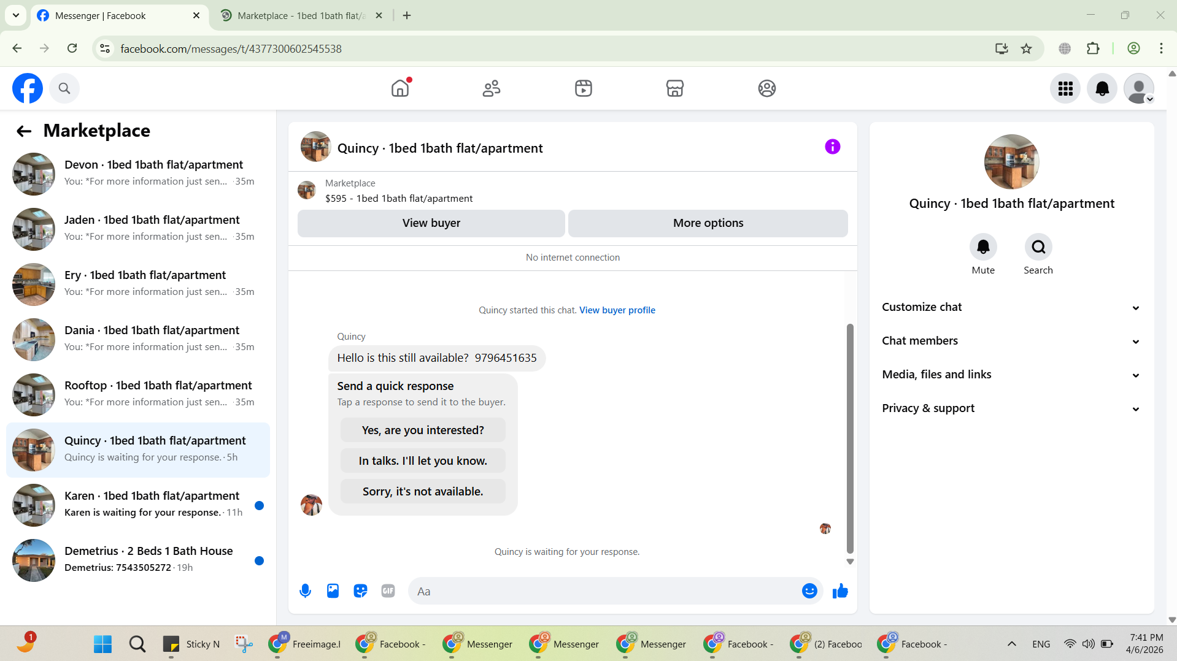
Task: Open the browser extensions puzzle icon
Action: coord(1093,48)
